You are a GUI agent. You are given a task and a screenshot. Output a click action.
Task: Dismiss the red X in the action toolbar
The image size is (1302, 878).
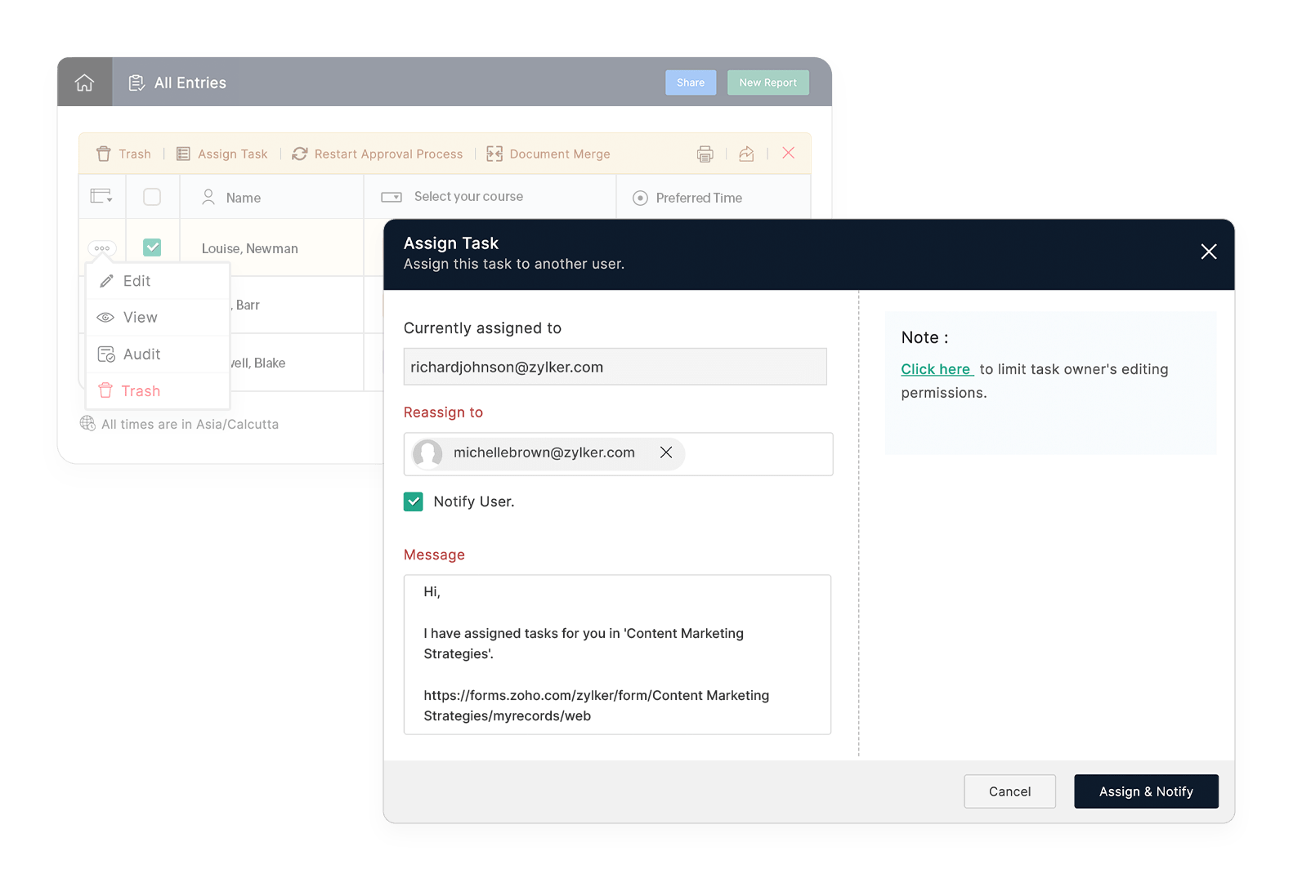(x=789, y=153)
